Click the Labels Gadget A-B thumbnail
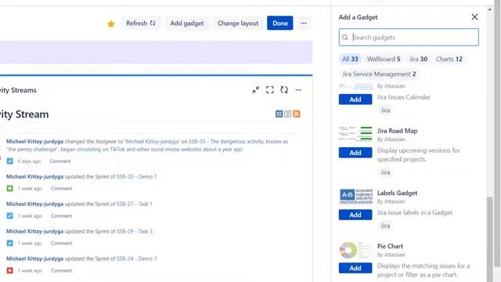Image resolution: width=501 pixels, height=282 pixels. (355, 197)
